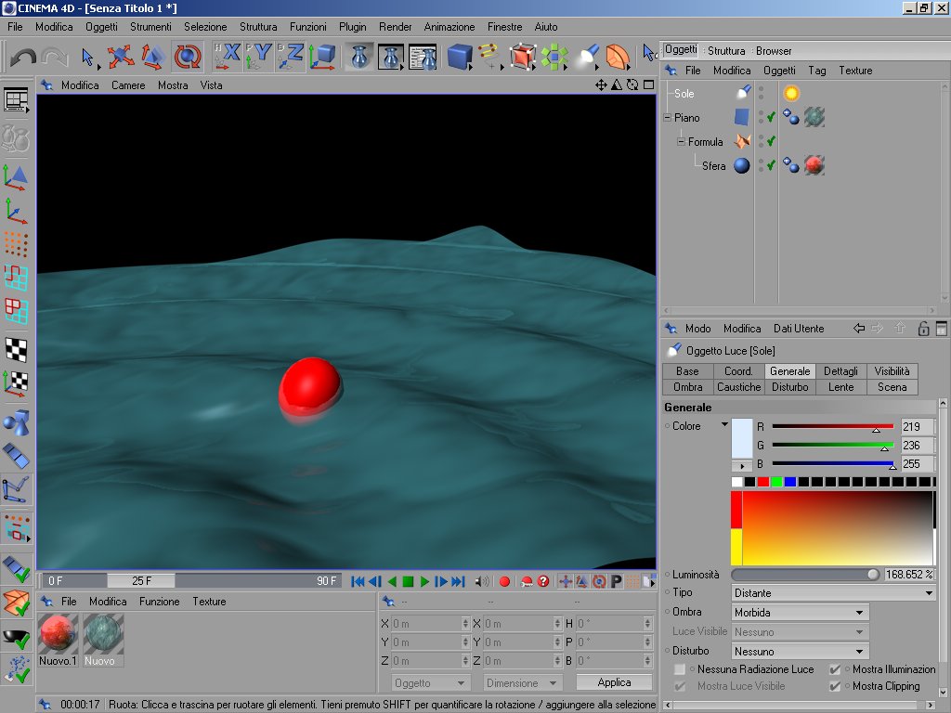
Task: Open the deformer objects icon
Action: point(618,57)
